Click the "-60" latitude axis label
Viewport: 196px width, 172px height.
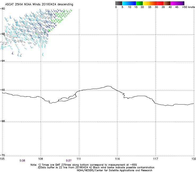click(x=2, y=9)
